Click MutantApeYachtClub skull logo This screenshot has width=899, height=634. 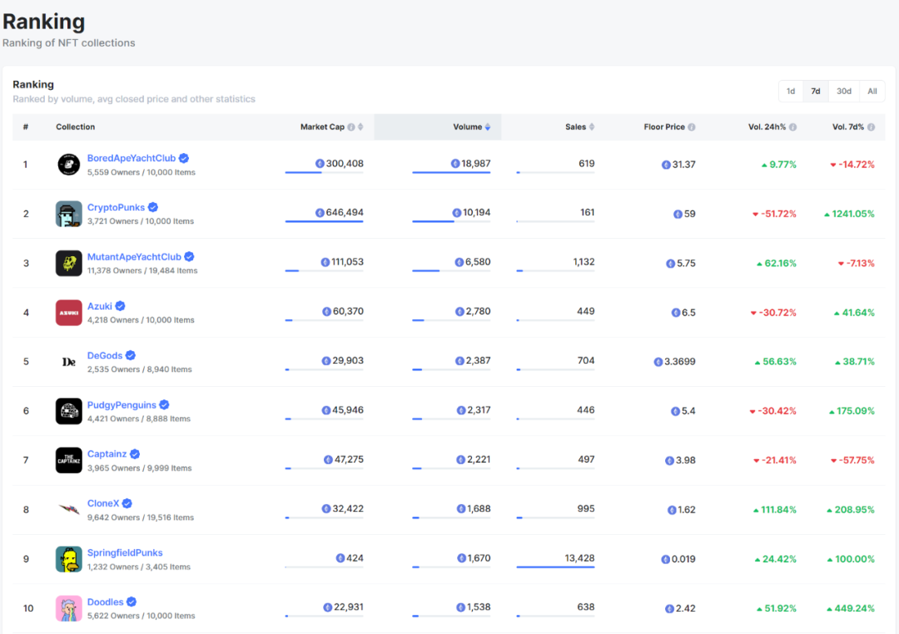pos(69,263)
